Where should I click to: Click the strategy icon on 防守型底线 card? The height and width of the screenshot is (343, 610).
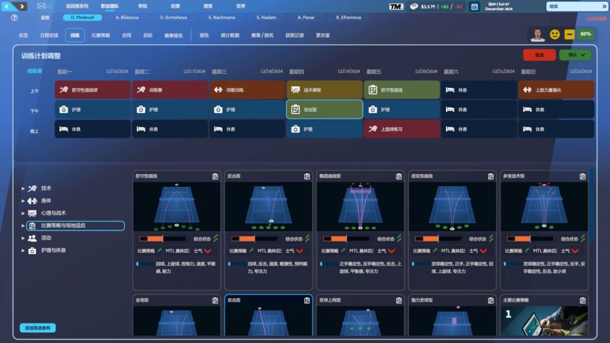pyautogui.click(x=214, y=176)
